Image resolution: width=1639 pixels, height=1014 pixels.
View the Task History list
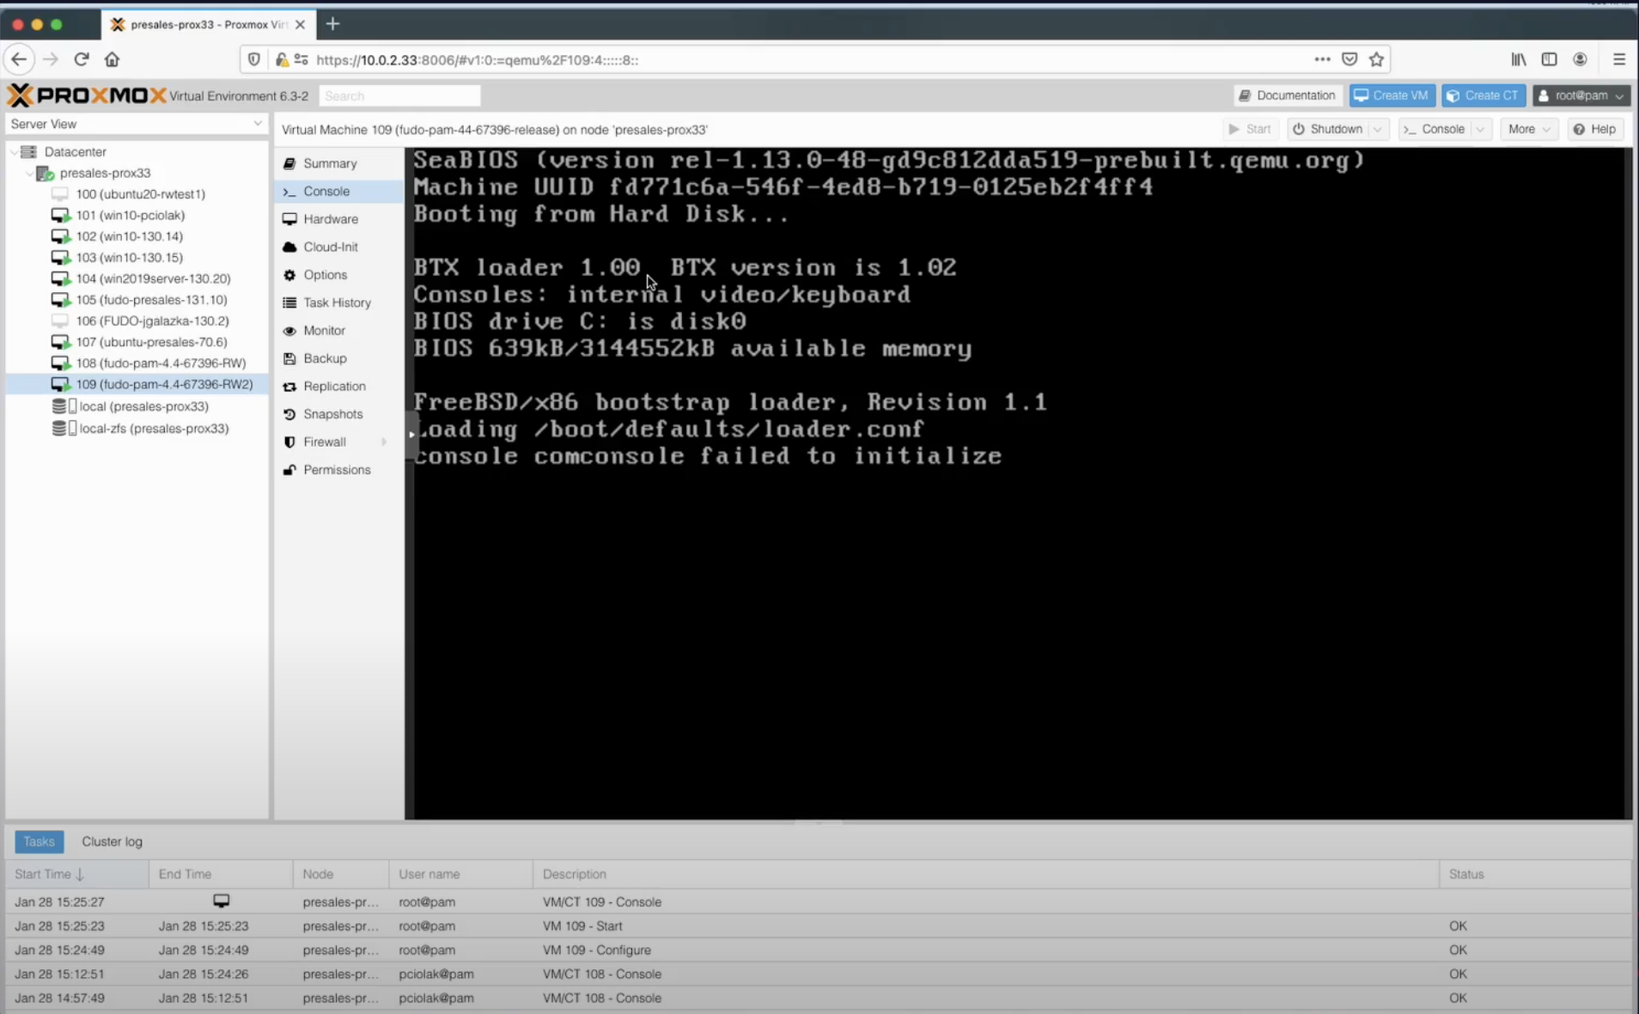click(336, 302)
